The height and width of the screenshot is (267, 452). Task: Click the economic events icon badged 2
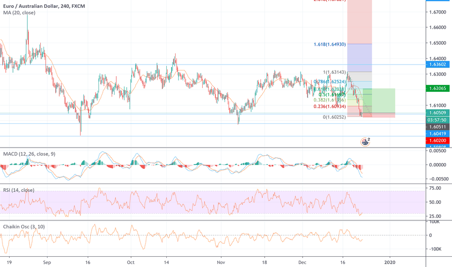[x=365, y=142]
